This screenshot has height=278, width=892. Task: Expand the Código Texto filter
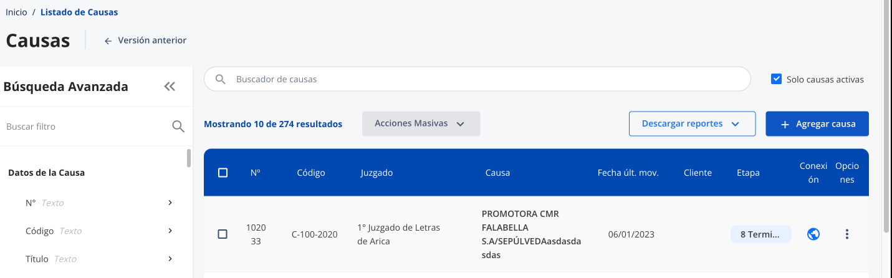tap(170, 231)
